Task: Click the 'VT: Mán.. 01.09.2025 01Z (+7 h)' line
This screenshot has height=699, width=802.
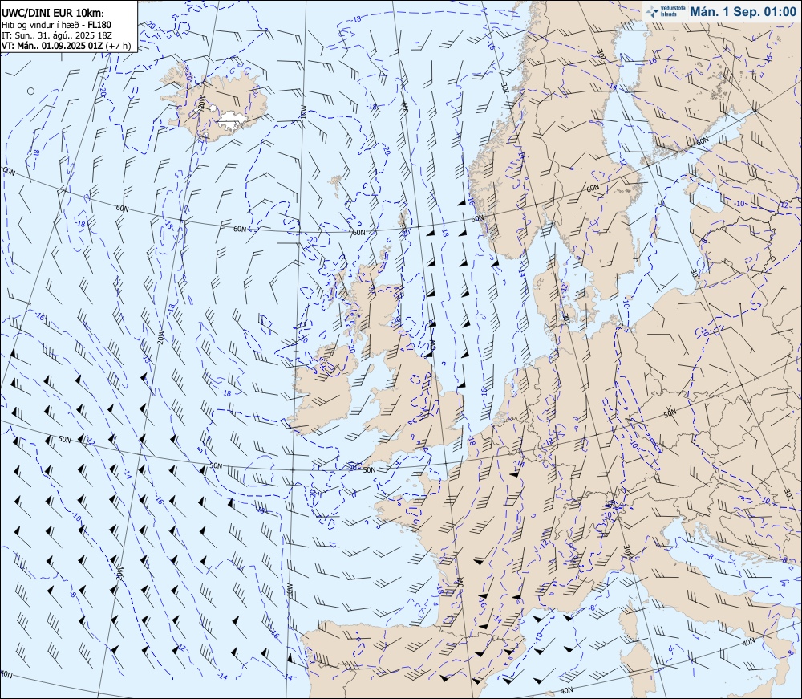Action: (66, 46)
